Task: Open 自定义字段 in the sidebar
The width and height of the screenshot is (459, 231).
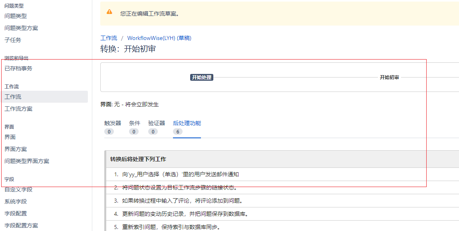Action: 18,189
